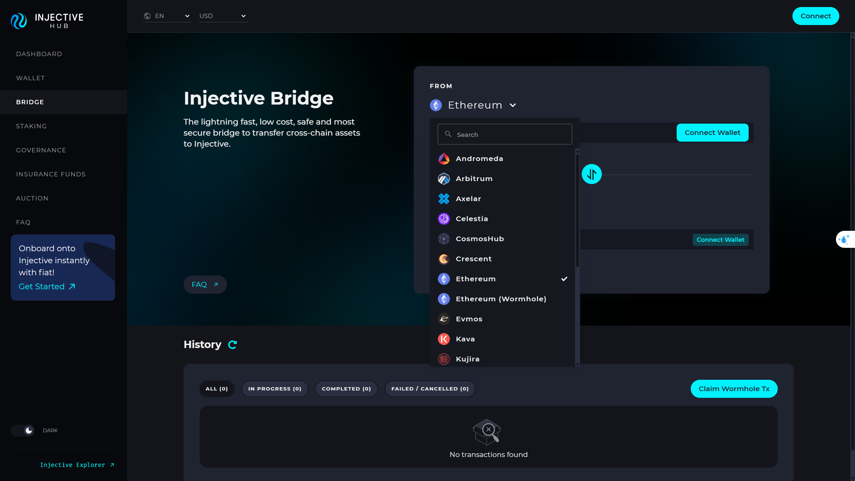This screenshot has width=855, height=481.
Task: Switch to the Completed (0) tab
Action: 347,389
